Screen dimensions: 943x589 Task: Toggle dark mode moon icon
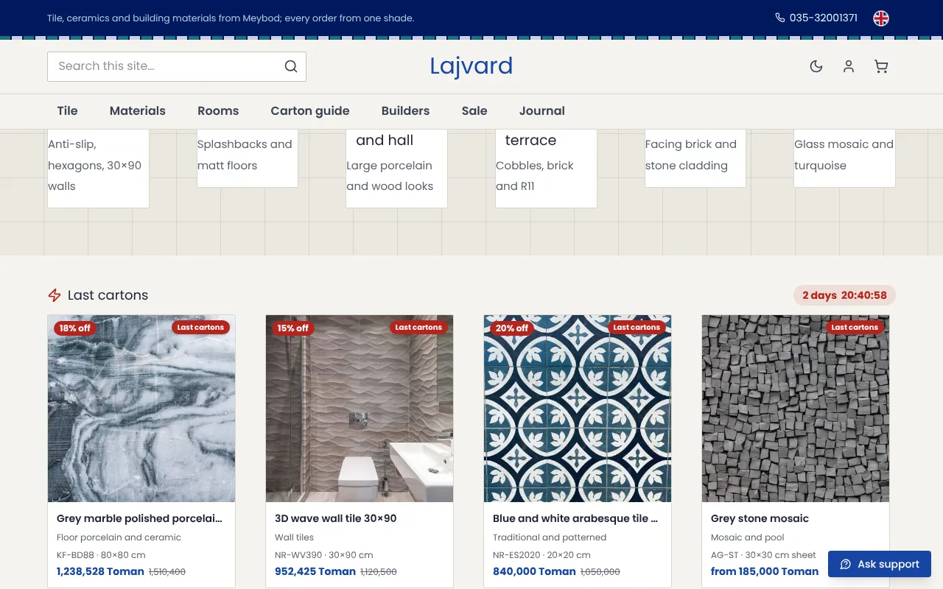[816, 66]
